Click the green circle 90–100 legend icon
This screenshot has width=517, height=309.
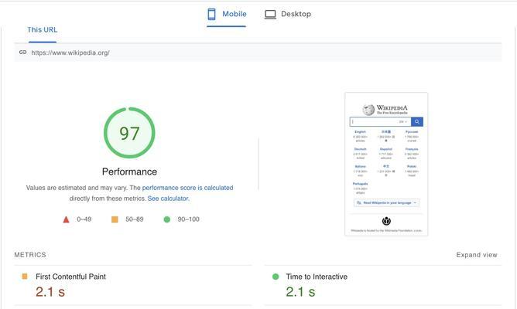[x=167, y=219]
